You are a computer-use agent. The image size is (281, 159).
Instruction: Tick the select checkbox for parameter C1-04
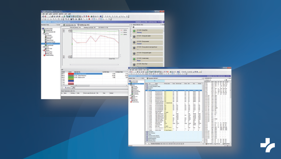tap(148, 95)
